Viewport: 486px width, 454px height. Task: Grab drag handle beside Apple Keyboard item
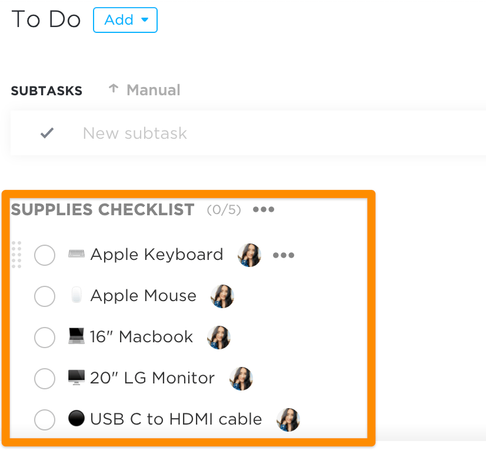(x=16, y=255)
